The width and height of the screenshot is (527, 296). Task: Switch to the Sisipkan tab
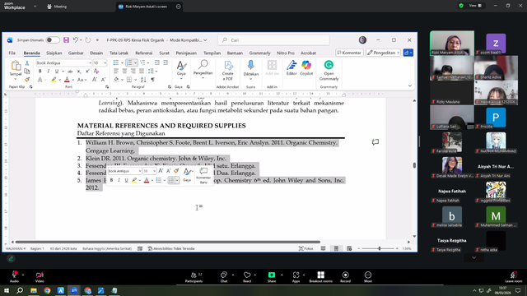54,53
